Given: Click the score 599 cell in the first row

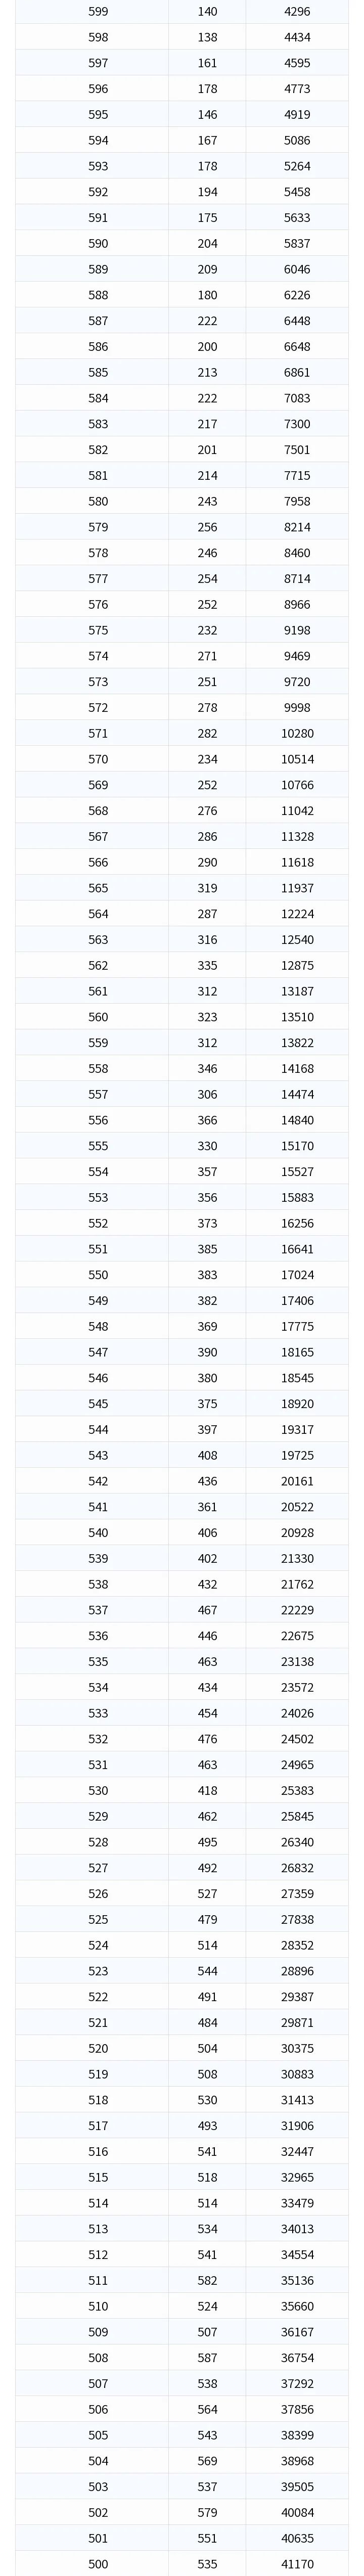Looking at the screenshot, I should pos(98,12).
